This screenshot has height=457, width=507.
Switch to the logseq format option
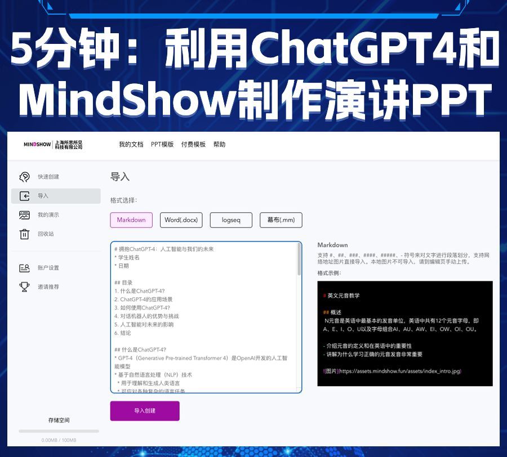coord(230,220)
